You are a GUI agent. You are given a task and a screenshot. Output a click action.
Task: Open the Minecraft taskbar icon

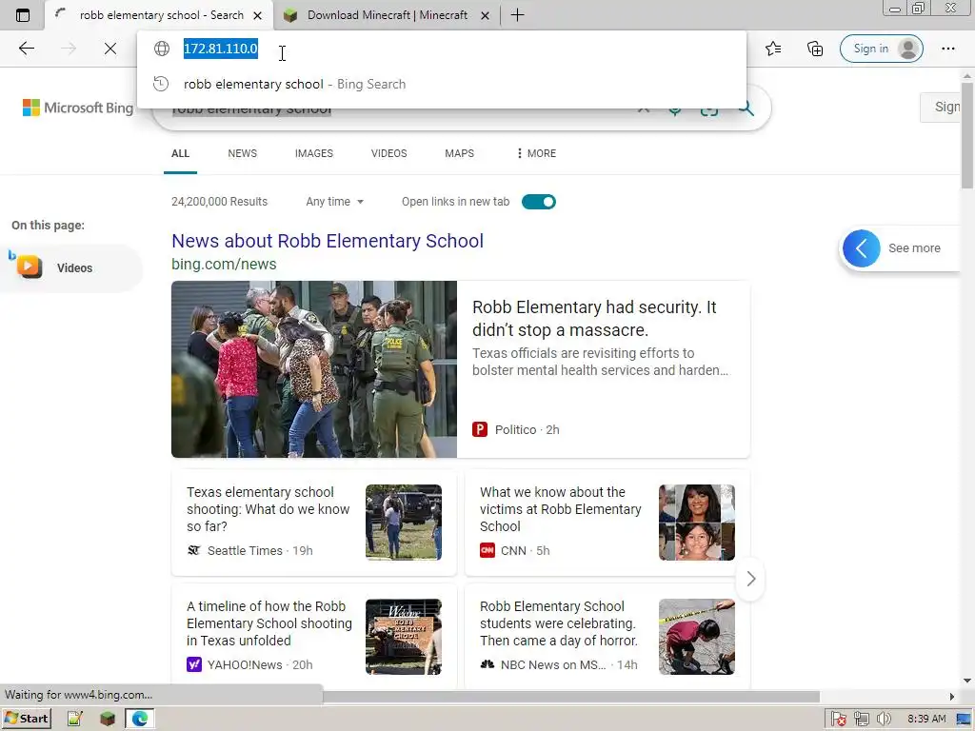(x=107, y=719)
